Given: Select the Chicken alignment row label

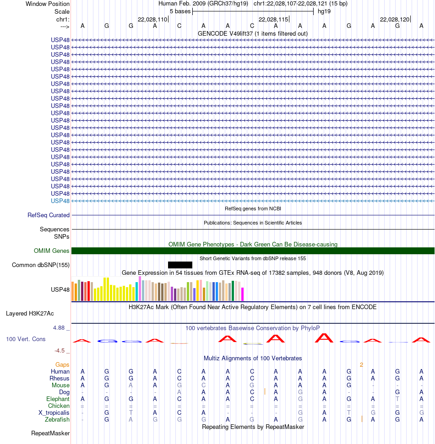Looking at the screenshot, I should pos(59,406).
